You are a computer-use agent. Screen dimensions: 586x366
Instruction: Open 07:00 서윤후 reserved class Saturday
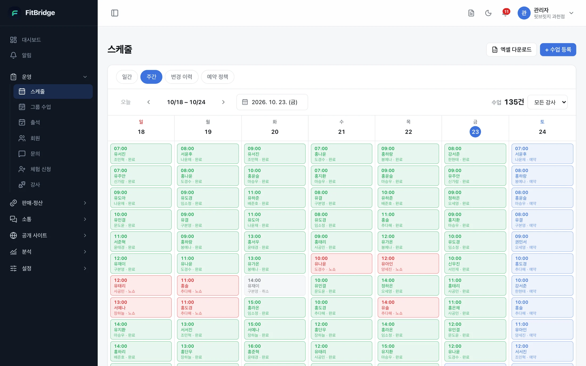pos(542,154)
